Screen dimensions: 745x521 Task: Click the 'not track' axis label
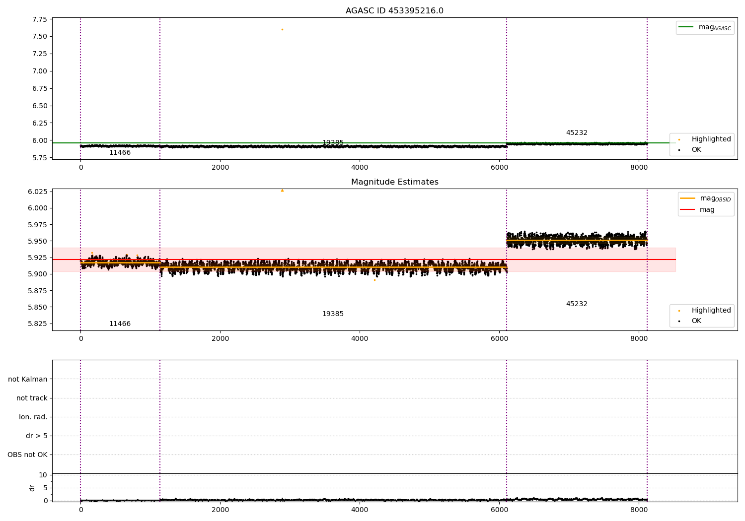coord(32,398)
